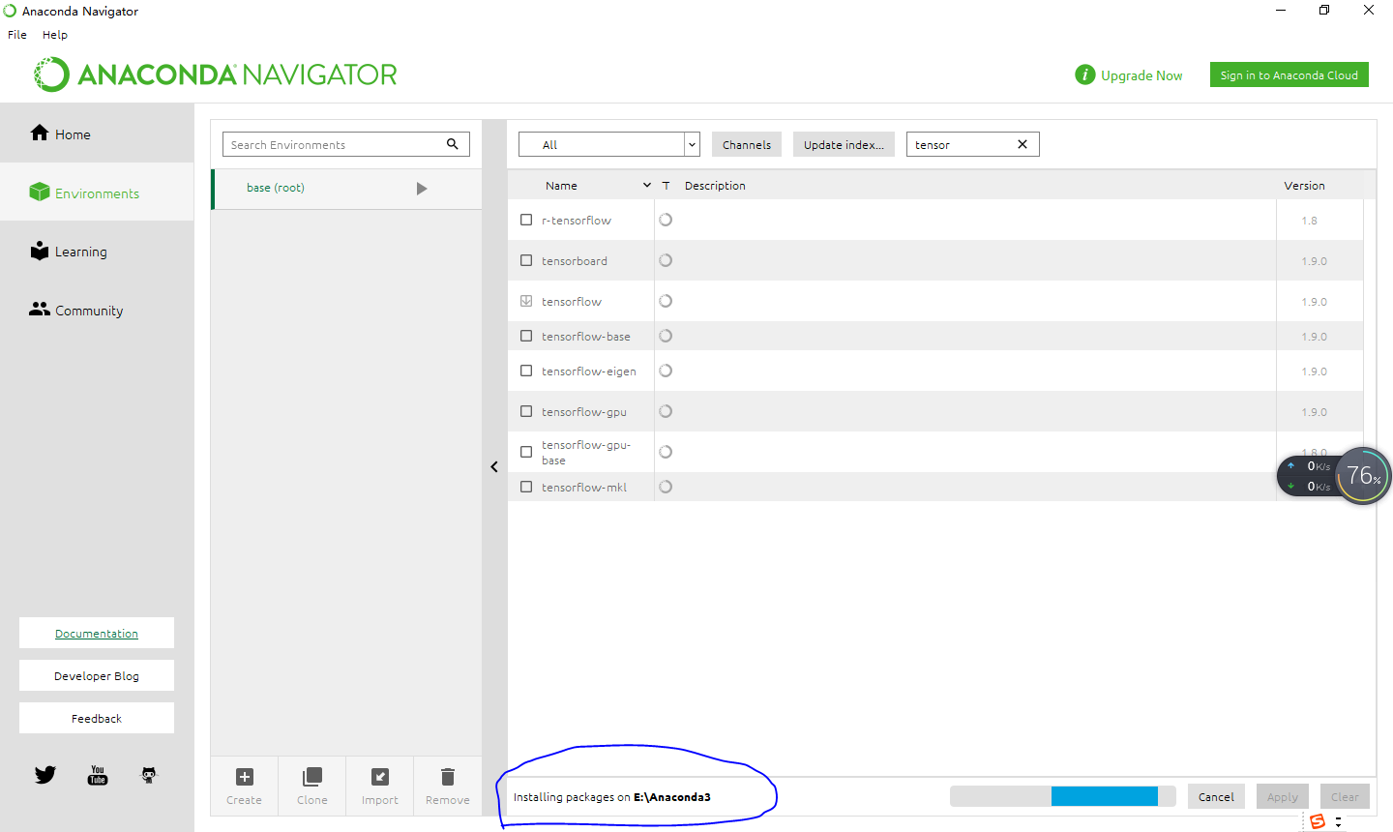Image resolution: width=1393 pixels, height=832 pixels.
Task: Select the Environments cube icon
Action: (40, 192)
